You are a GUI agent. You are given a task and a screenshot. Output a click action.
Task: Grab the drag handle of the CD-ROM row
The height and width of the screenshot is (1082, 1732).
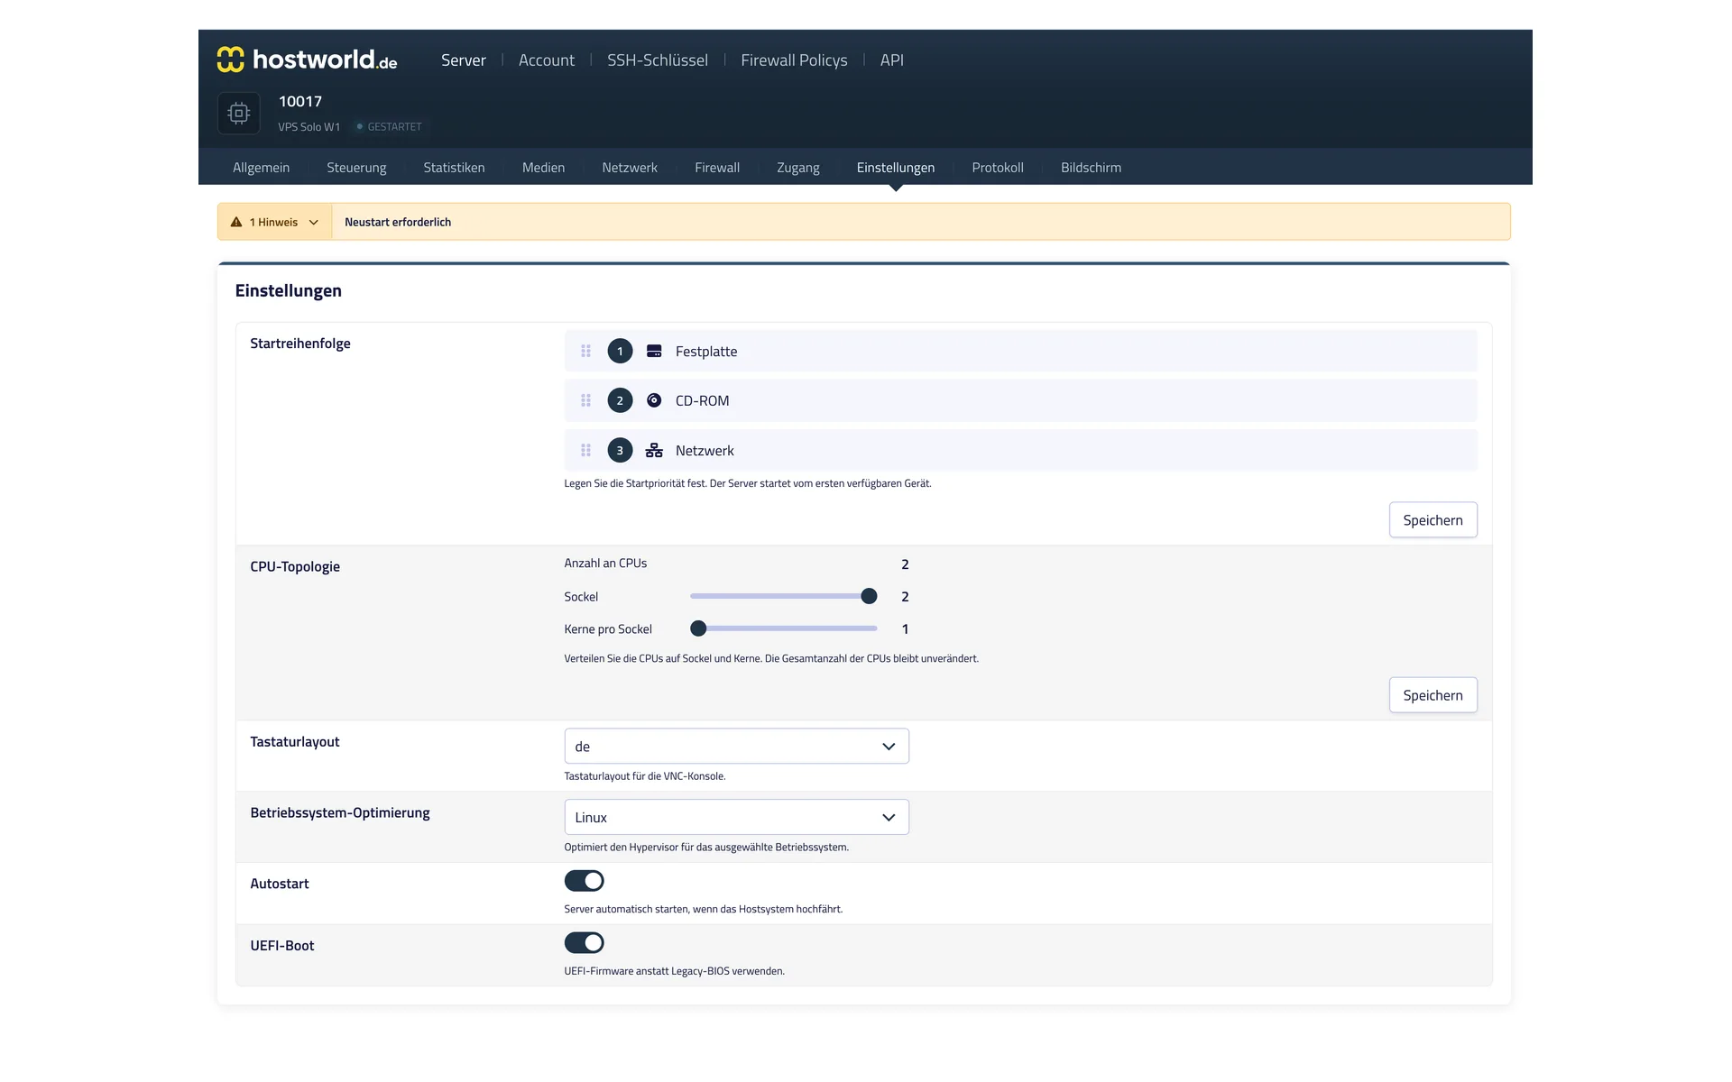(585, 400)
